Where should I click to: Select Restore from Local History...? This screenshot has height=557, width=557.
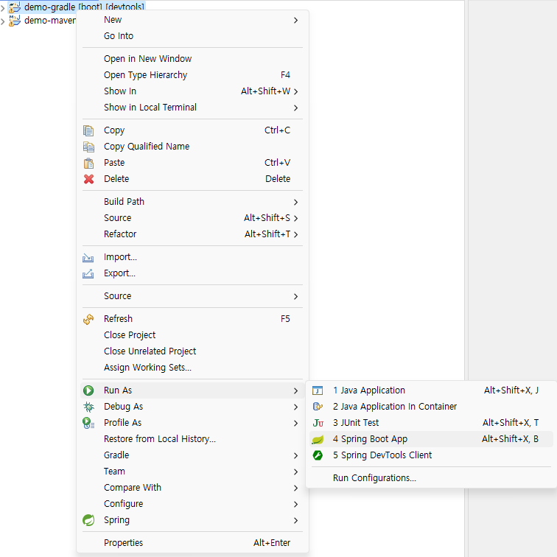point(192,439)
